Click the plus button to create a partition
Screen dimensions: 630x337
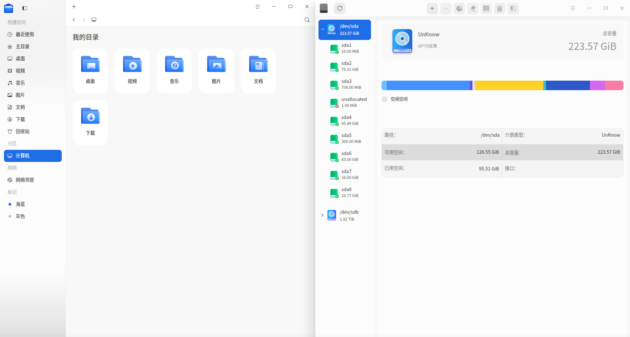432,9
